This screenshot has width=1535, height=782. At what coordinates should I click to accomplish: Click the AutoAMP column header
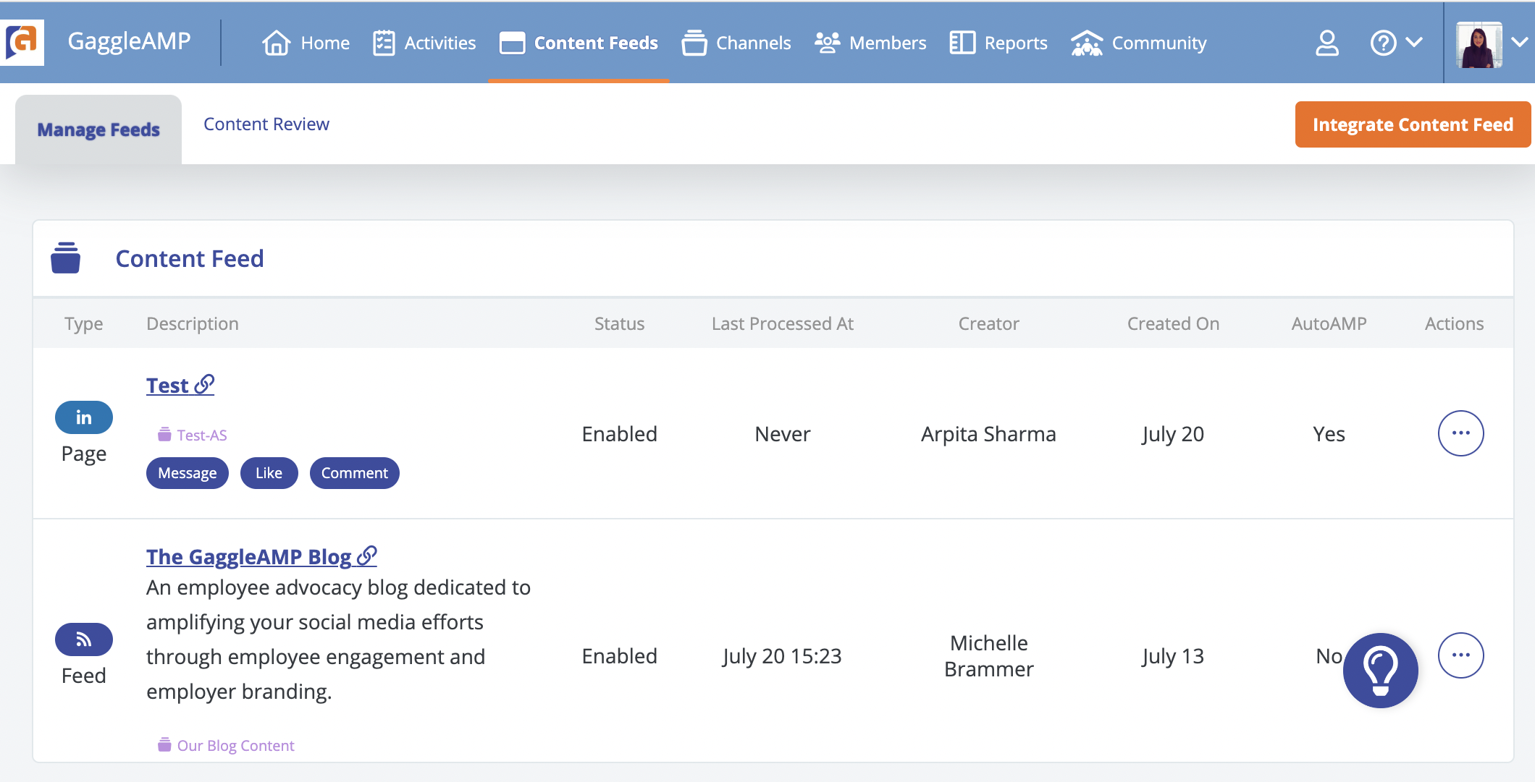pyautogui.click(x=1329, y=323)
